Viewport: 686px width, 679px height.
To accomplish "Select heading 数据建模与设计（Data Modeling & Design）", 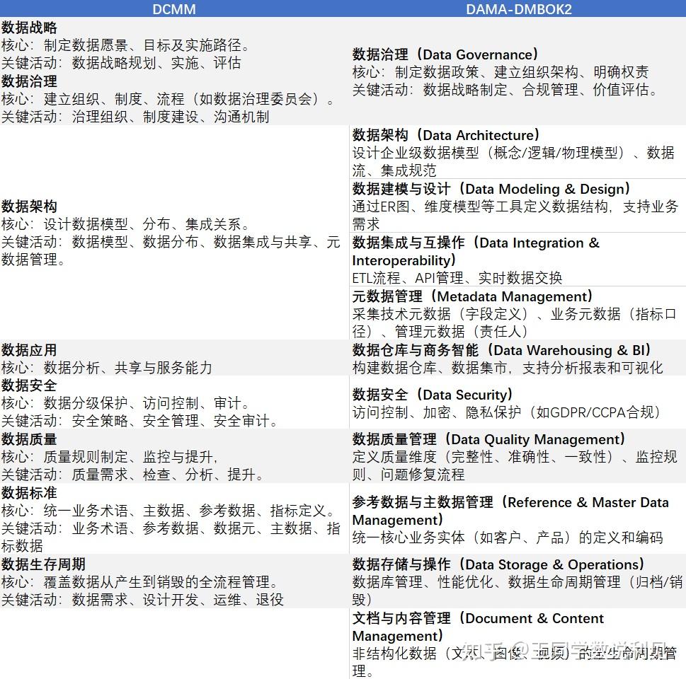I will tap(491, 189).
